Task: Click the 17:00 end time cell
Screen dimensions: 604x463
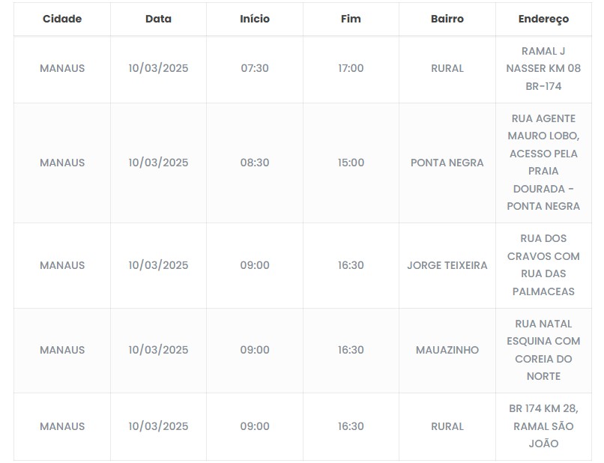Action: click(x=351, y=68)
